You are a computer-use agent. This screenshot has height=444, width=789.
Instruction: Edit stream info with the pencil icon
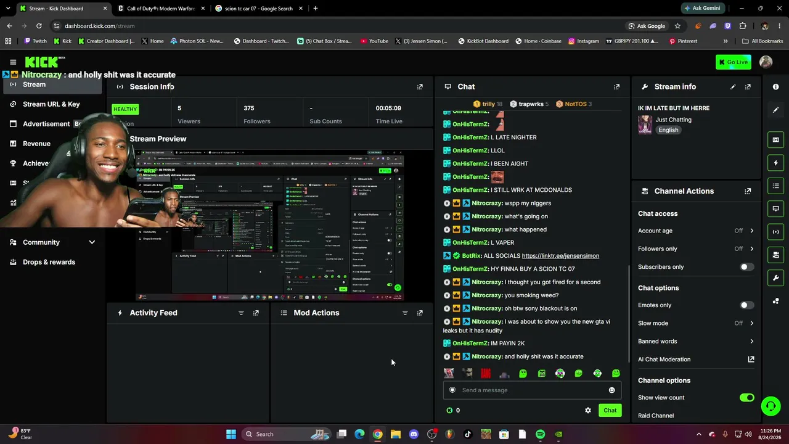(733, 87)
